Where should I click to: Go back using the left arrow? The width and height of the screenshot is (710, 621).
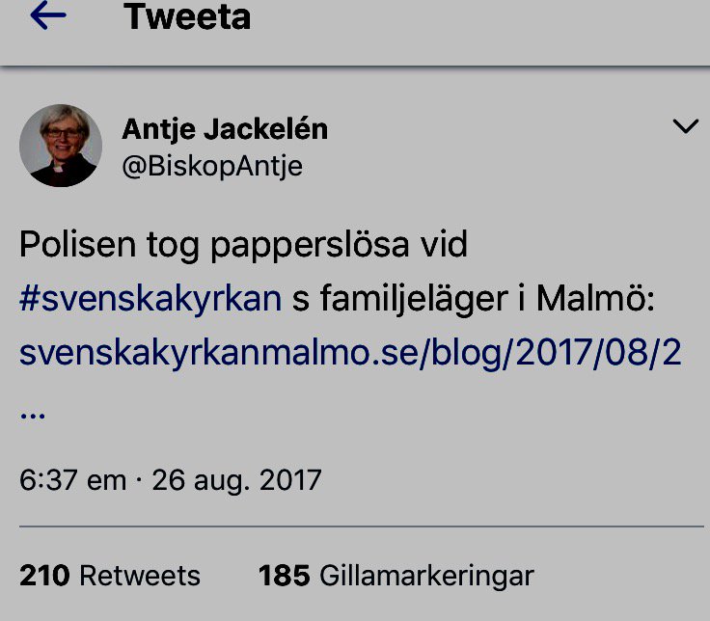pyautogui.click(x=48, y=14)
